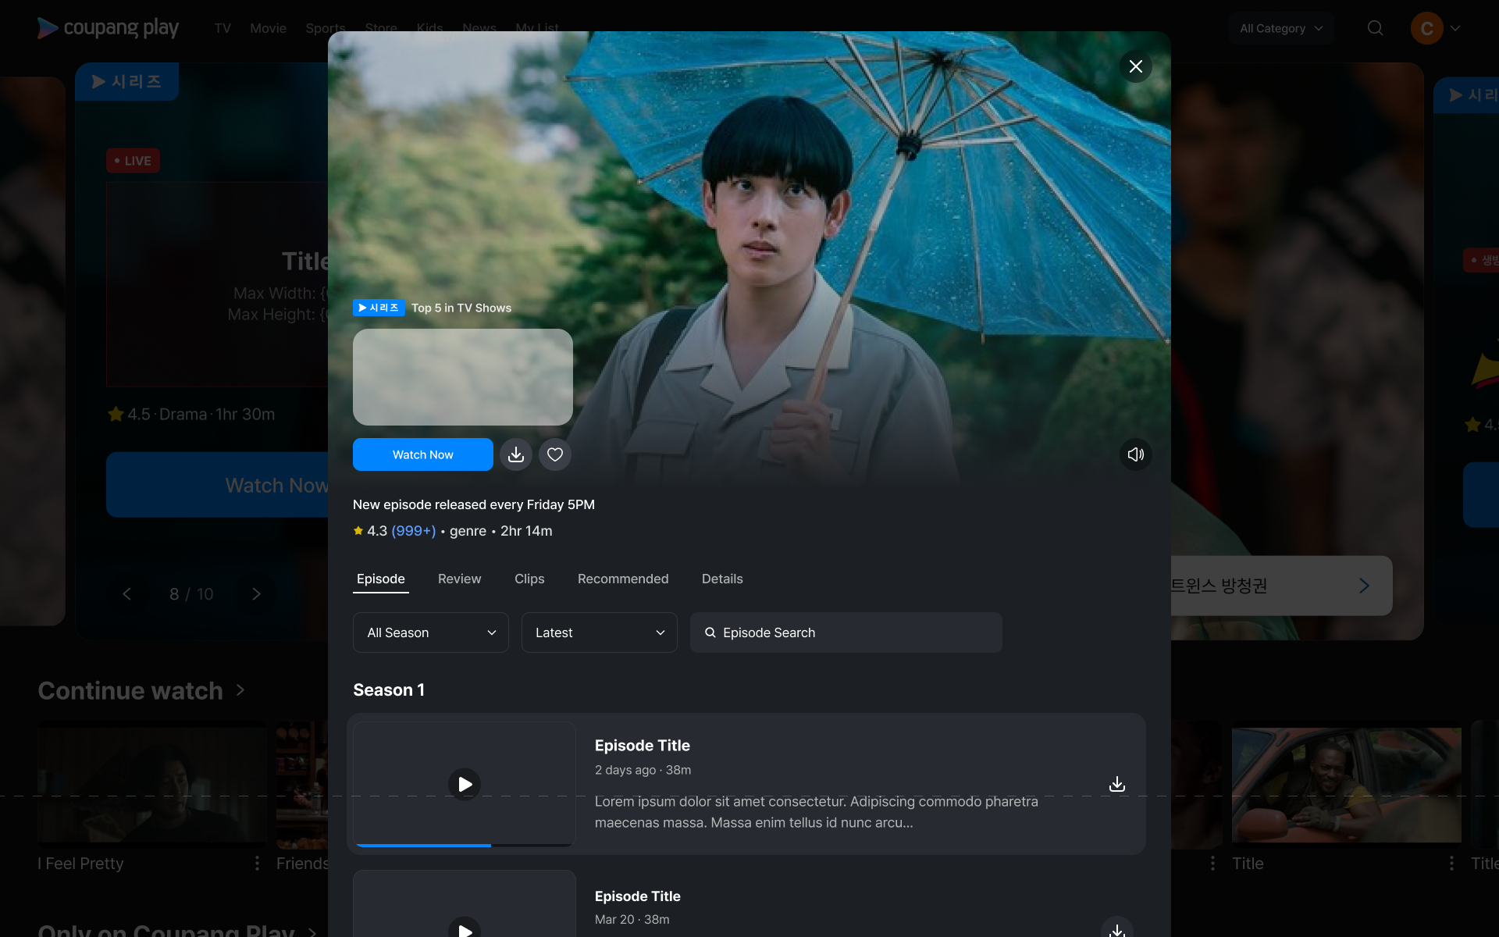Click the download icon beside Watch Now

pos(516,454)
